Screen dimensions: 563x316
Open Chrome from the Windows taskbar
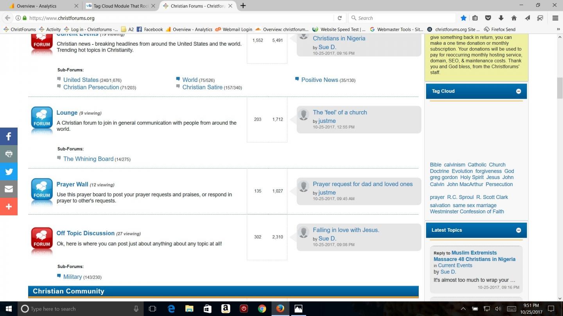pyautogui.click(x=262, y=309)
